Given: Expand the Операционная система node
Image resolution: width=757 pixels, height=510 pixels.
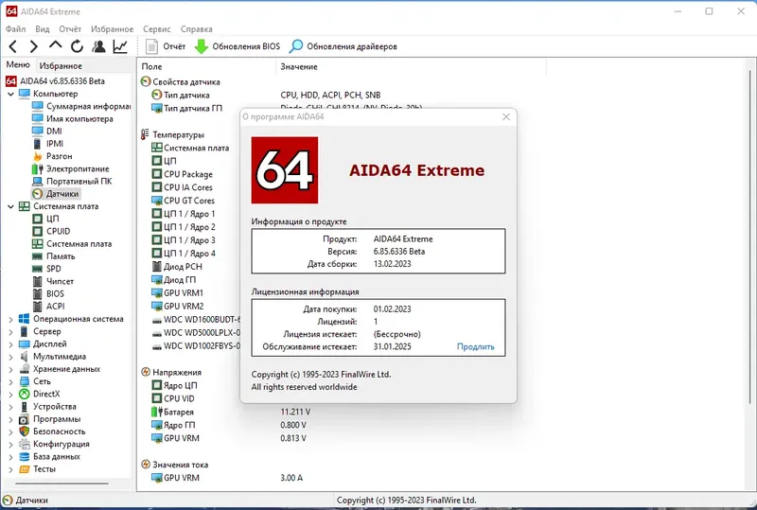Looking at the screenshot, I should [10, 319].
